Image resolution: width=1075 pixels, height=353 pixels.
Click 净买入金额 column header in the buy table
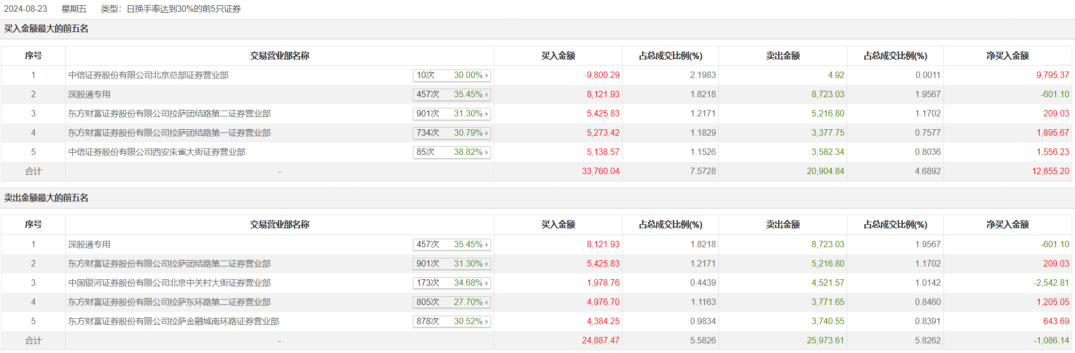1007,56
